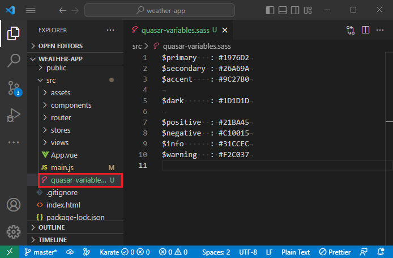Image resolution: width=393 pixels, height=258 pixels.
Task: Collapse the WEATHER-APP folder section
Action: click(x=75, y=59)
